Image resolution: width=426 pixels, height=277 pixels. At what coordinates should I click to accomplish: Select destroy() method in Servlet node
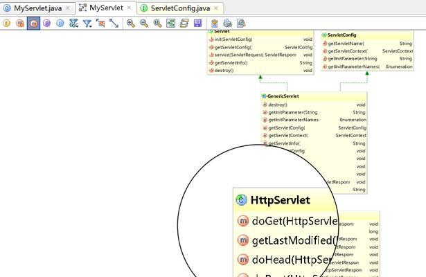(260, 71)
